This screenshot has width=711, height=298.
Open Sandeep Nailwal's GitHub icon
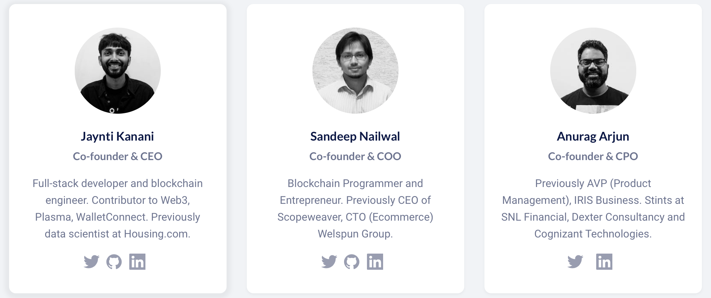point(352,262)
